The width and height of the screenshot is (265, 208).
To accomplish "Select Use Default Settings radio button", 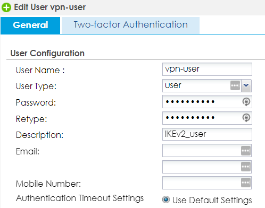I will click(166, 200).
